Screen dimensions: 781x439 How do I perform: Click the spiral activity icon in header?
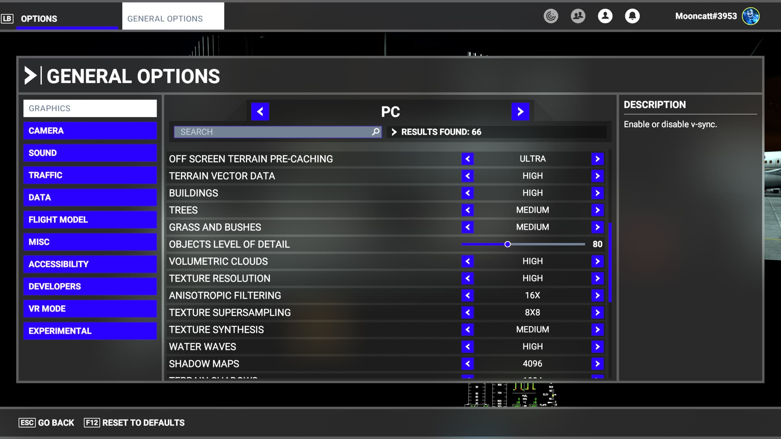[x=551, y=16]
